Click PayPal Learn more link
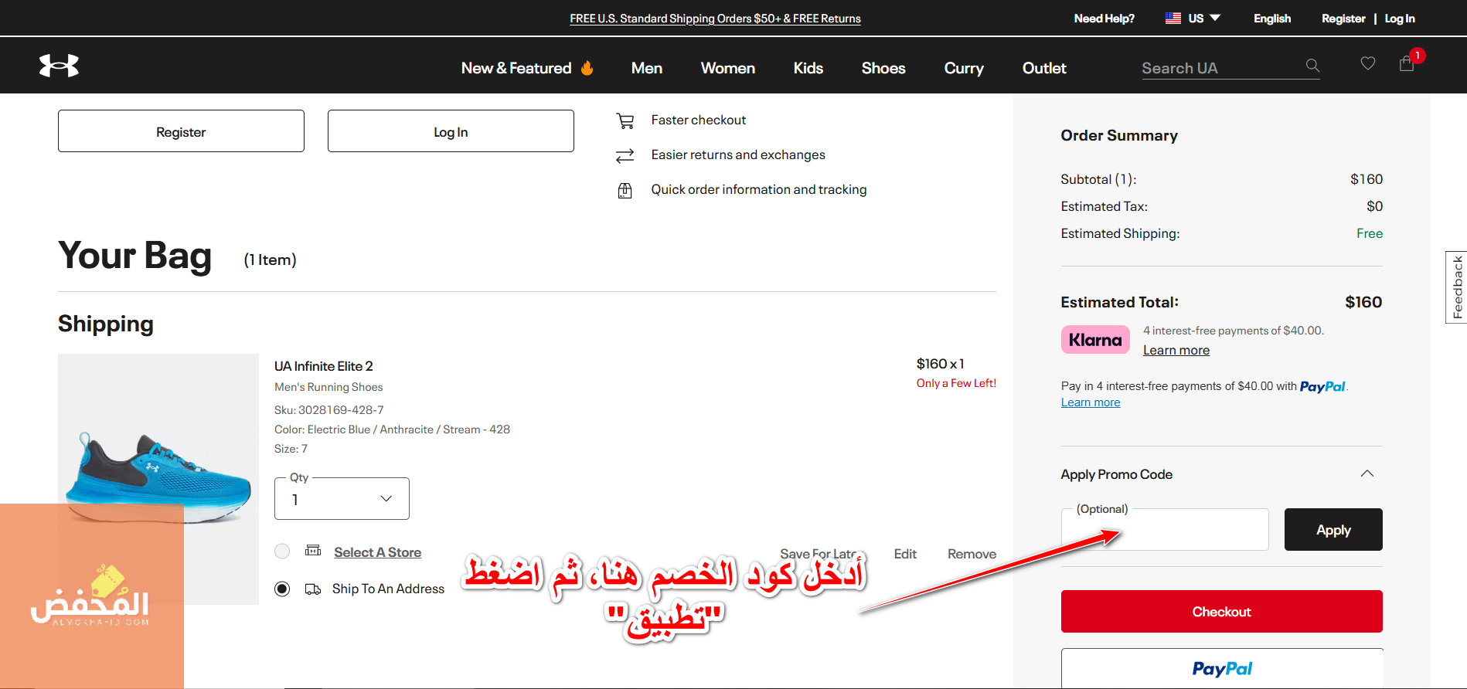Screen dimensions: 1467x689 1091,402
